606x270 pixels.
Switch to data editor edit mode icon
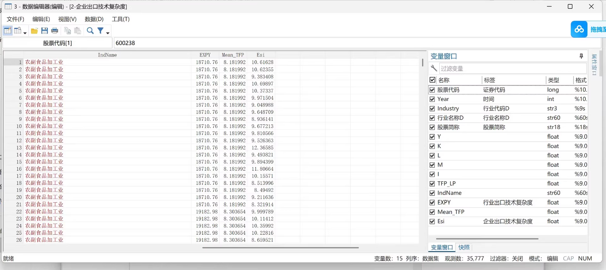(8, 31)
